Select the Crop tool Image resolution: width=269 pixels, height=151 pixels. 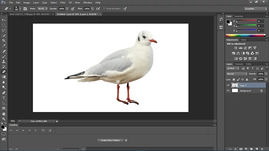4,41
